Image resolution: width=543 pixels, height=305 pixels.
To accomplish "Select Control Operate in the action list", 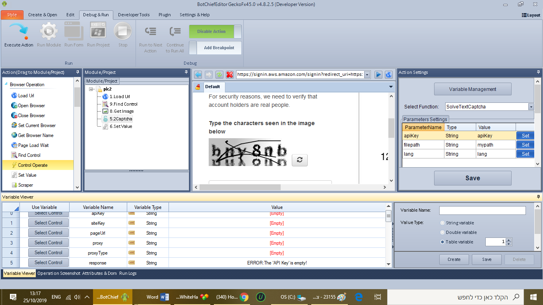I will click(33, 165).
